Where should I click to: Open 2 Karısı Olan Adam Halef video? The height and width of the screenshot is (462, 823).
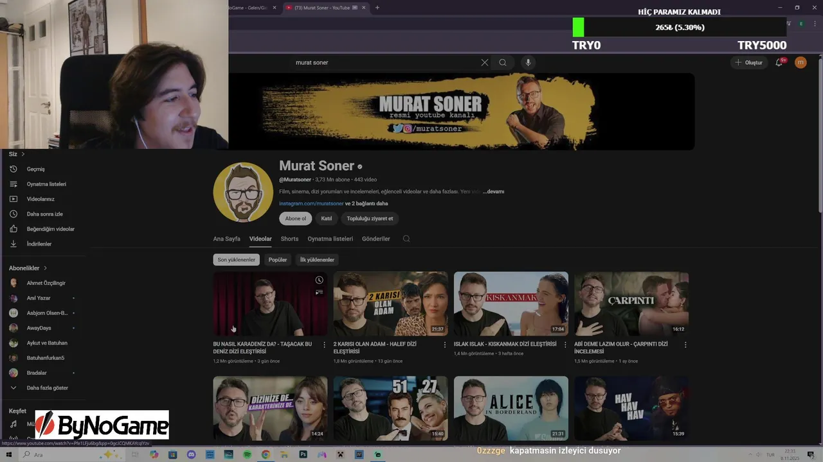(391, 304)
